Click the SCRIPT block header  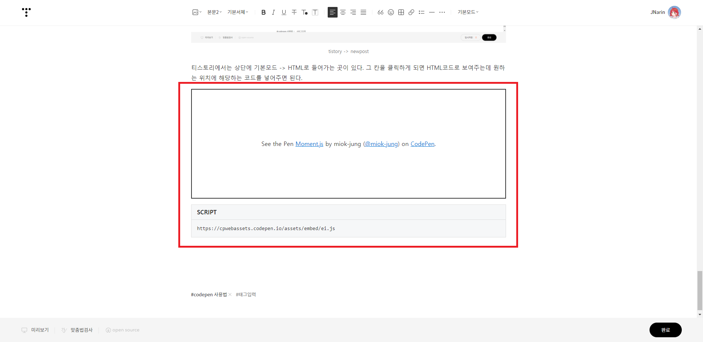[349, 212]
